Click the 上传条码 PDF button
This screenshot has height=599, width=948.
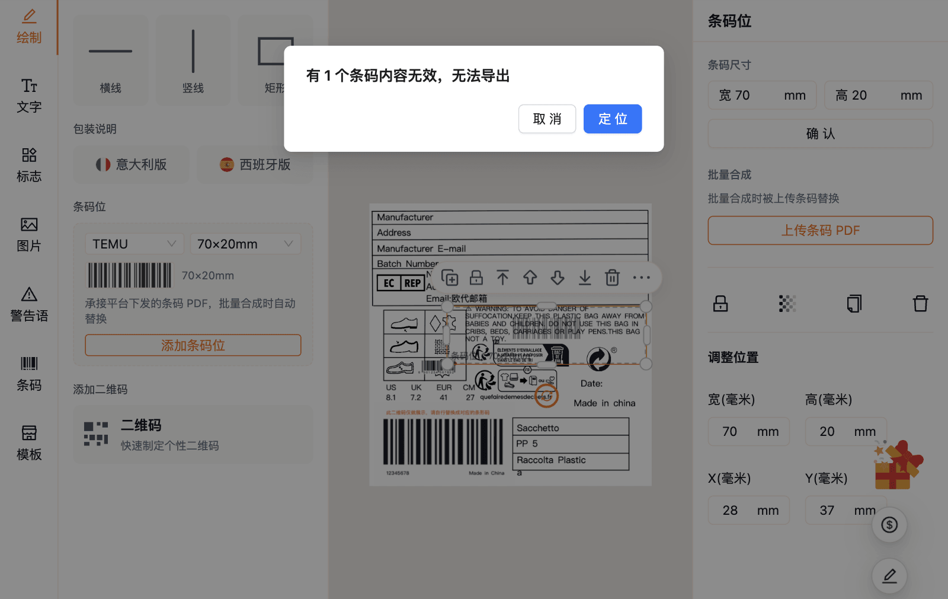click(x=821, y=230)
